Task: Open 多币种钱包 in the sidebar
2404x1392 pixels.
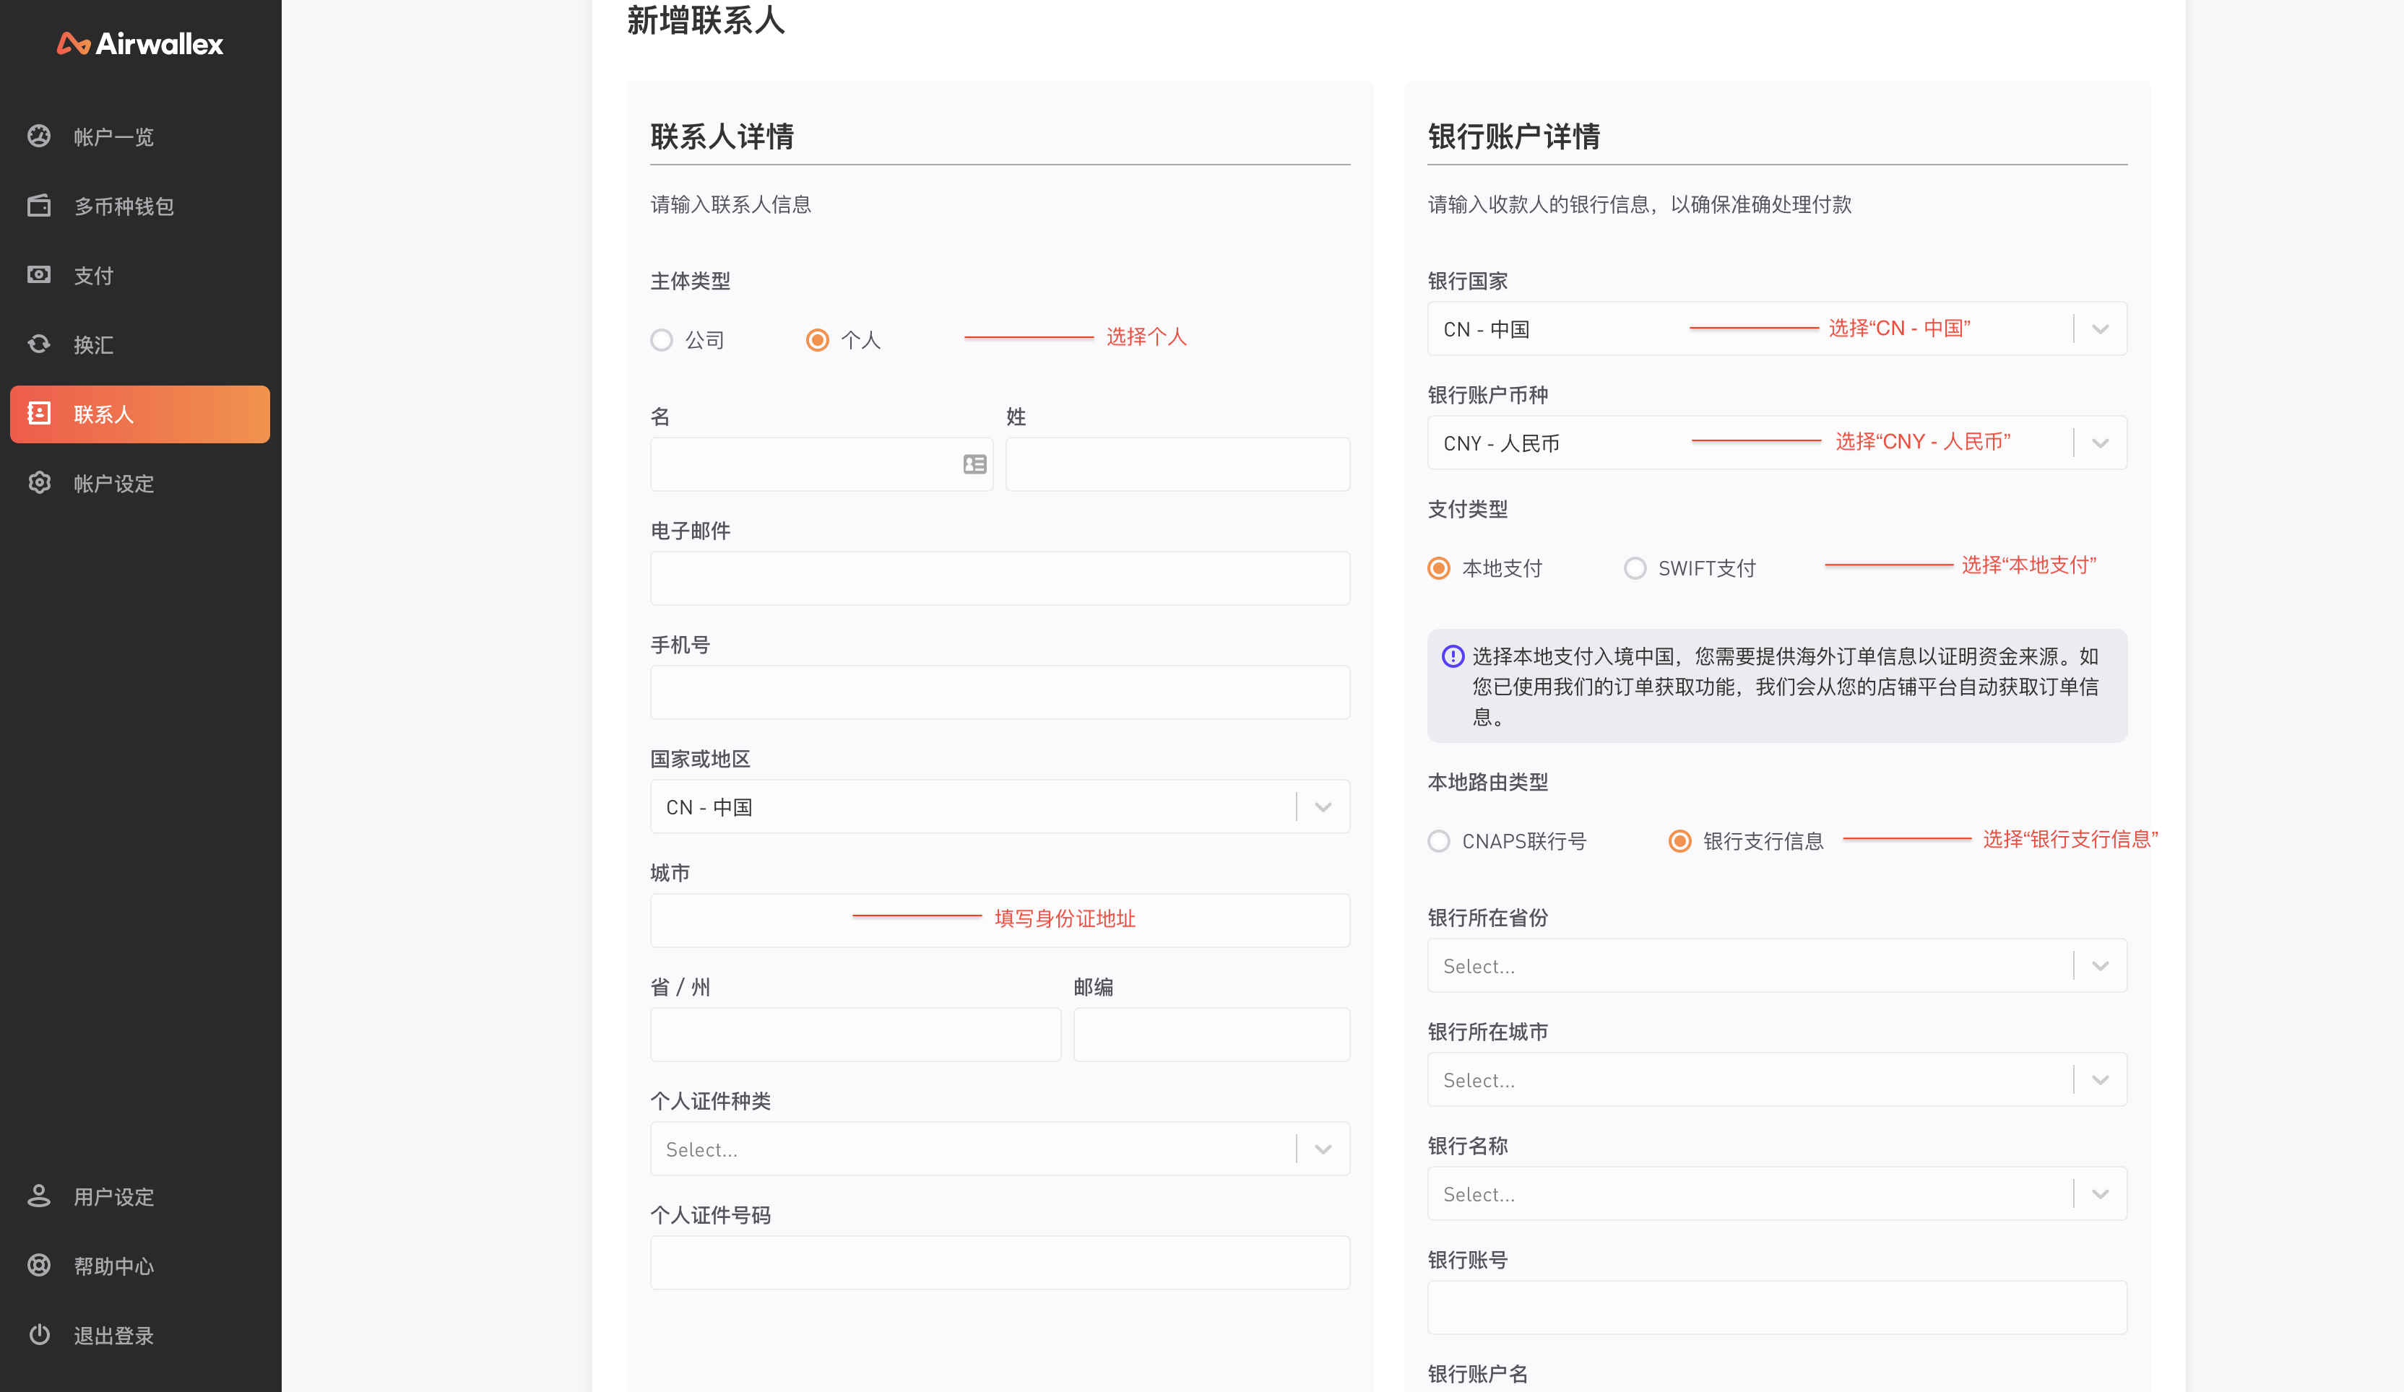Action: [x=124, y=206]
